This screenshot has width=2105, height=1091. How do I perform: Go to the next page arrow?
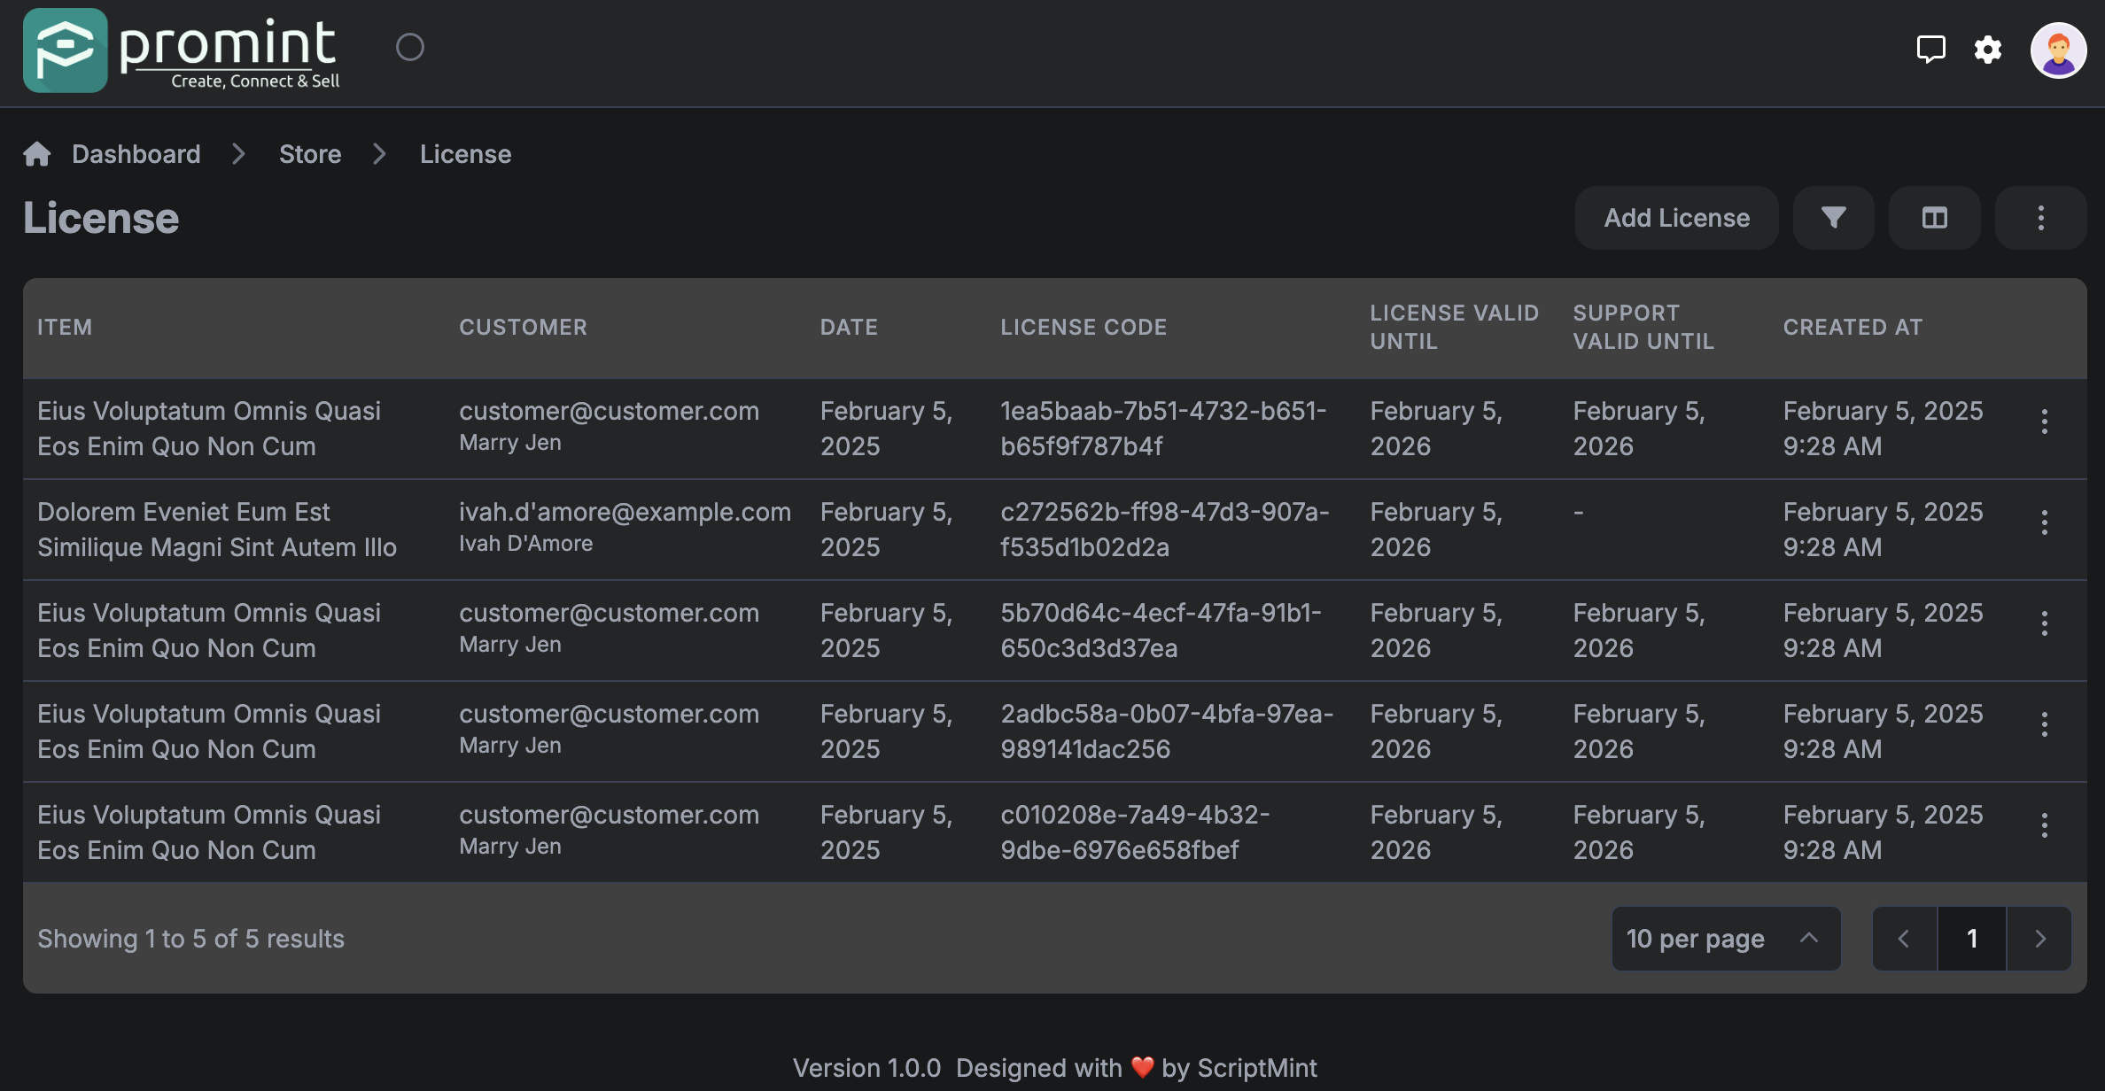(x=2039, y=939)
